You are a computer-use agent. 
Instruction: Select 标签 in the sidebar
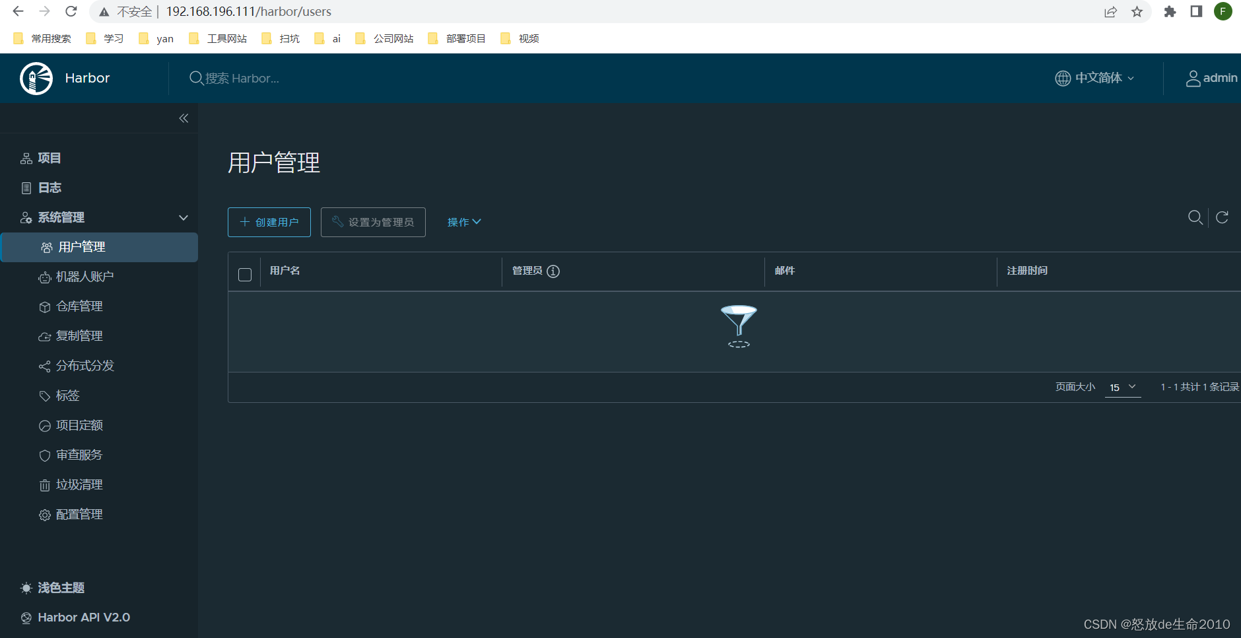pyautogui.click(x=67, y=395)
